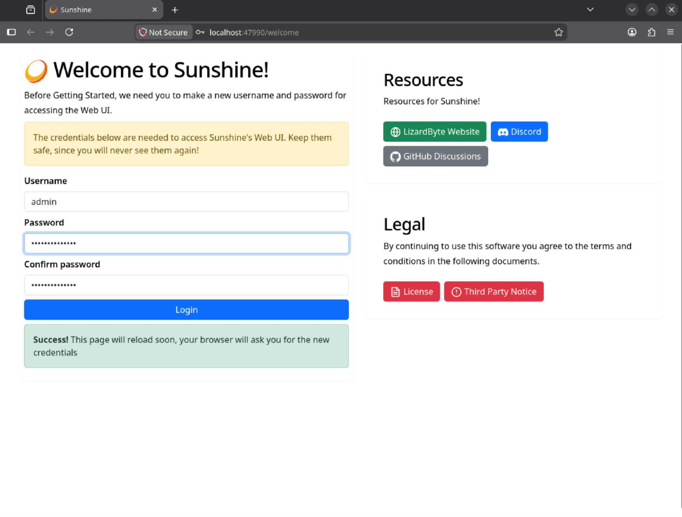Focus the Confirm password field
Screen dimensions: 682x517
click(x=186, y=285)
